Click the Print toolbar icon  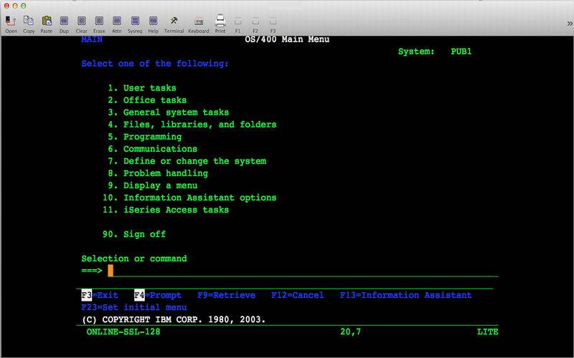click(x=220, y=24)
